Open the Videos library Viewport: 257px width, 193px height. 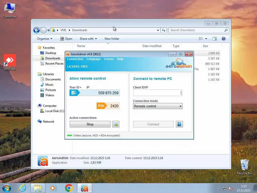(x=50, y=95)
